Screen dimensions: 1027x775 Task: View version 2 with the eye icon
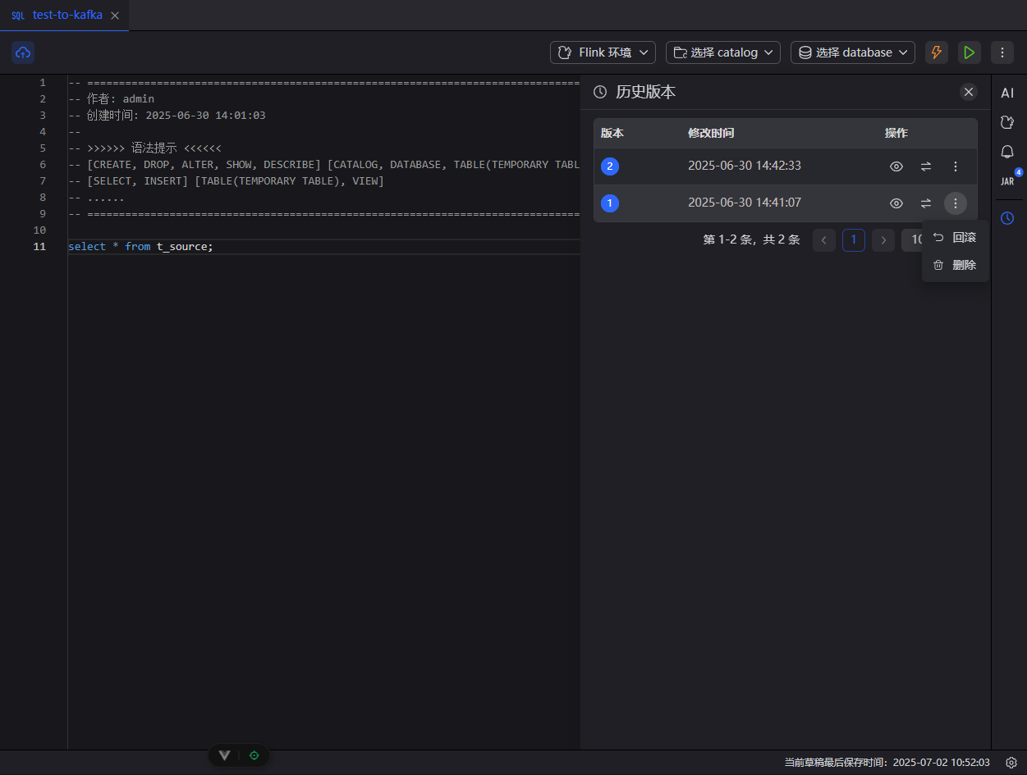click(896, 166)
